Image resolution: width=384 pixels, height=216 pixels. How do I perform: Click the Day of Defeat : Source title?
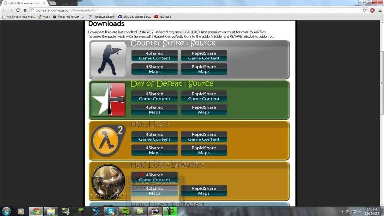coord(172,84)
